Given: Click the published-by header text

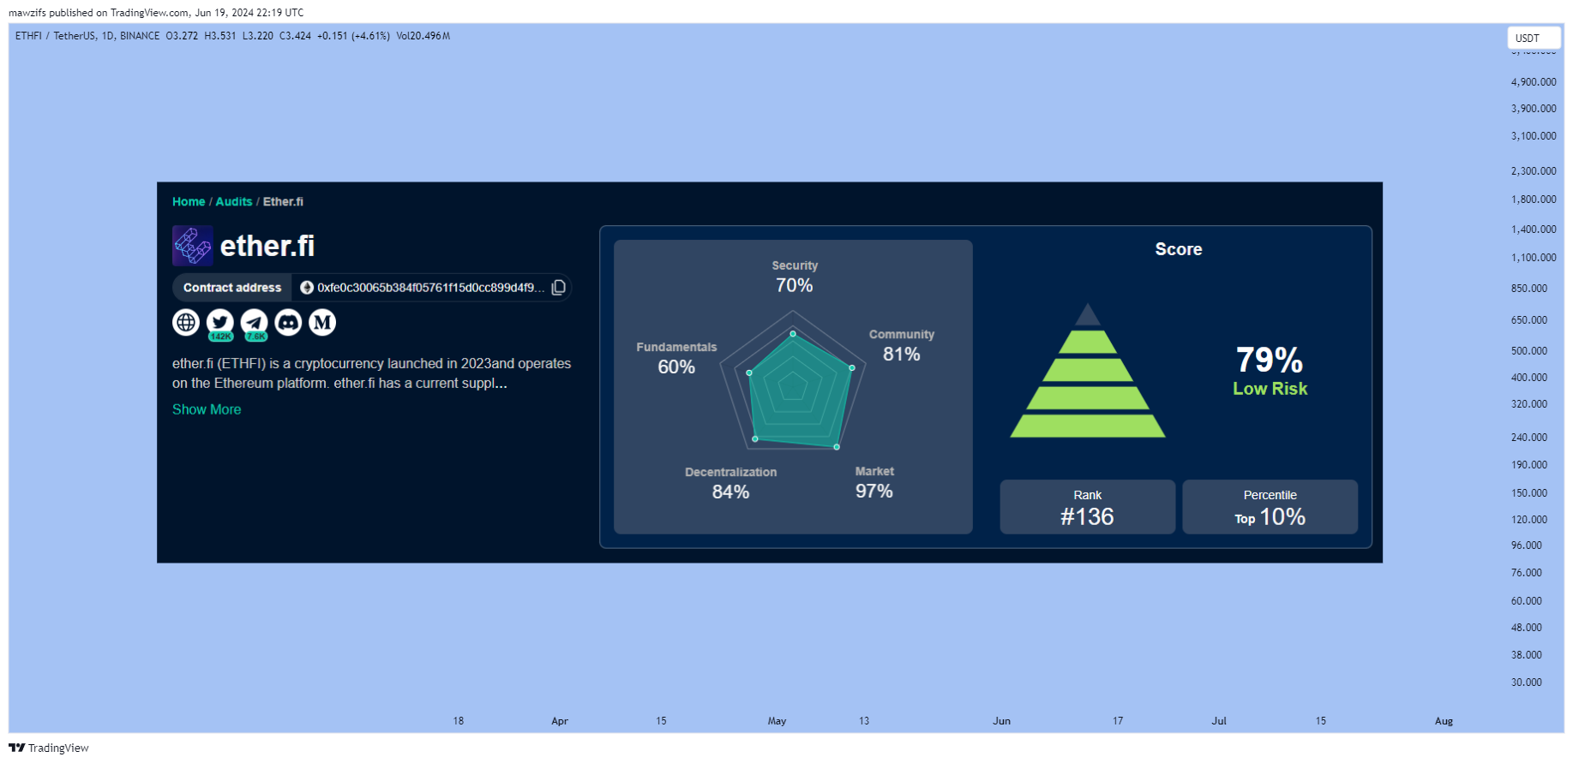Looking at the screenshot, I should point(156,13).
